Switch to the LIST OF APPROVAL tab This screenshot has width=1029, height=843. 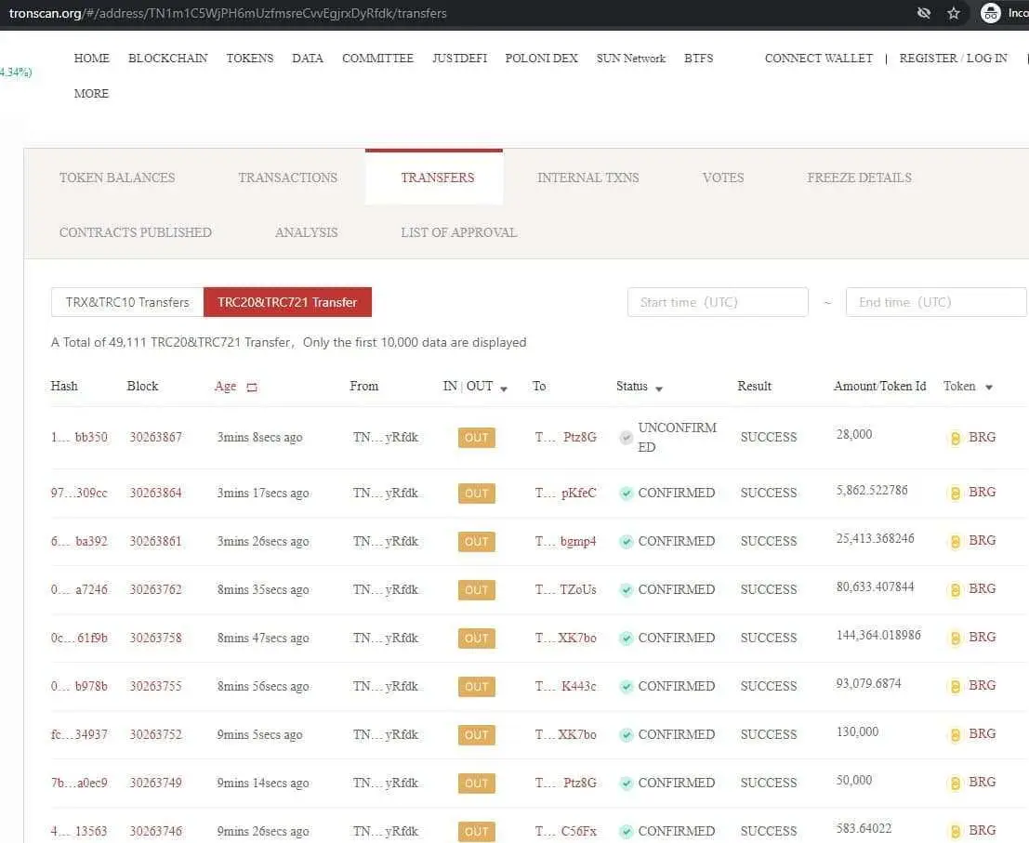point(458,232)
